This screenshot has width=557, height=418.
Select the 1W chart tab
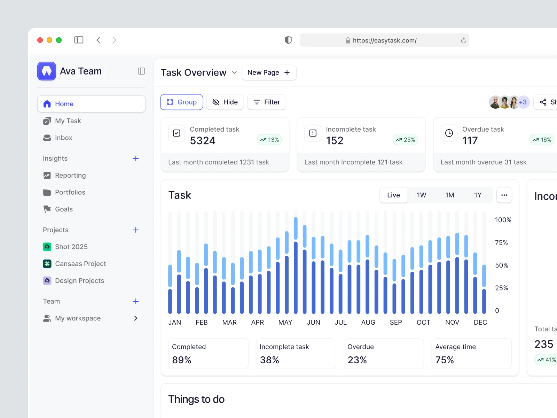(x=422, y=195)
